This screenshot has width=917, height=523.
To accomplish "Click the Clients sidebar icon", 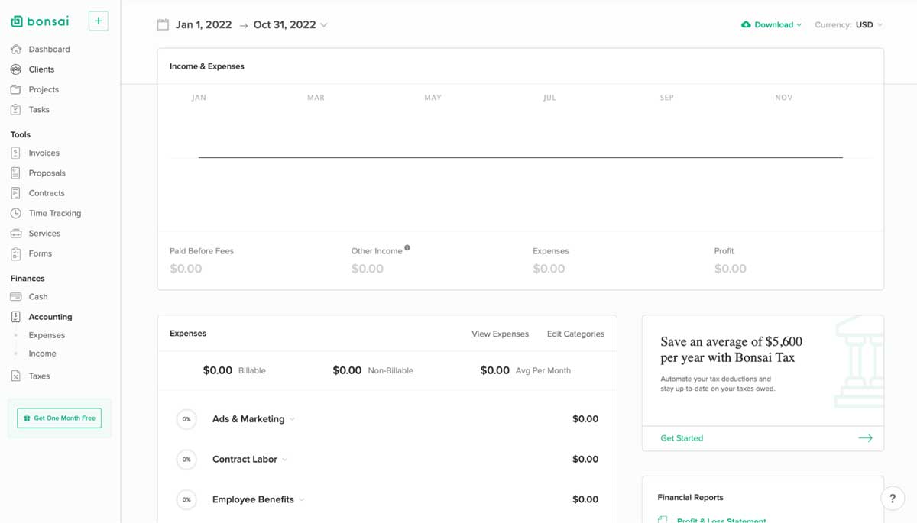I will pos(16,69).
